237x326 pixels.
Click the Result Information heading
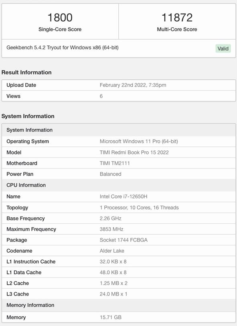(26, 72)
